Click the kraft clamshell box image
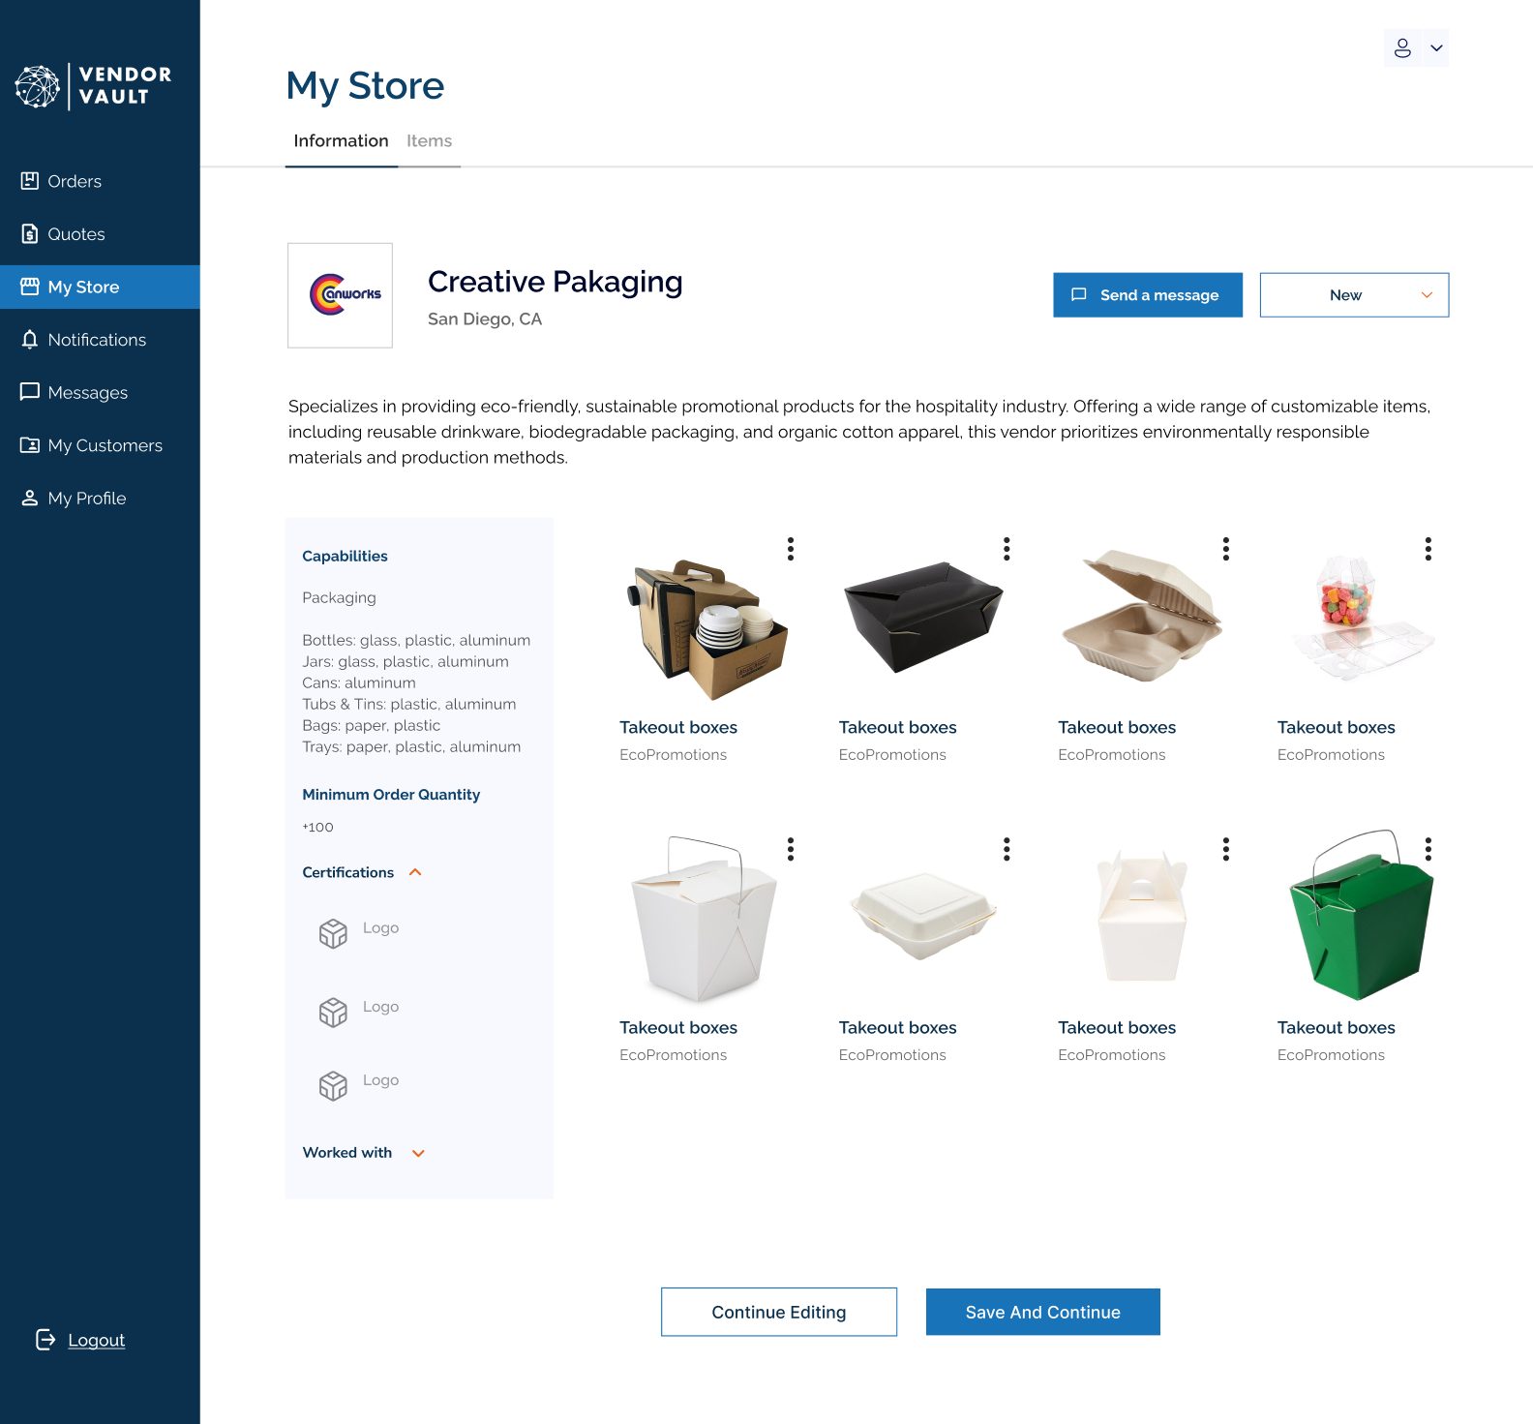 (x=1142, y=617)
